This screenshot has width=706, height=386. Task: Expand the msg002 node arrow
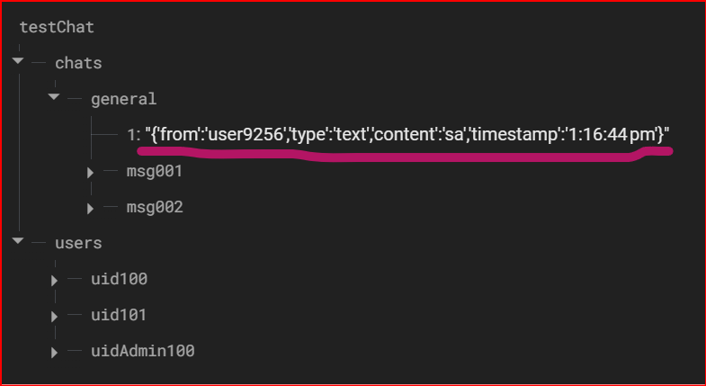point(90,209)
